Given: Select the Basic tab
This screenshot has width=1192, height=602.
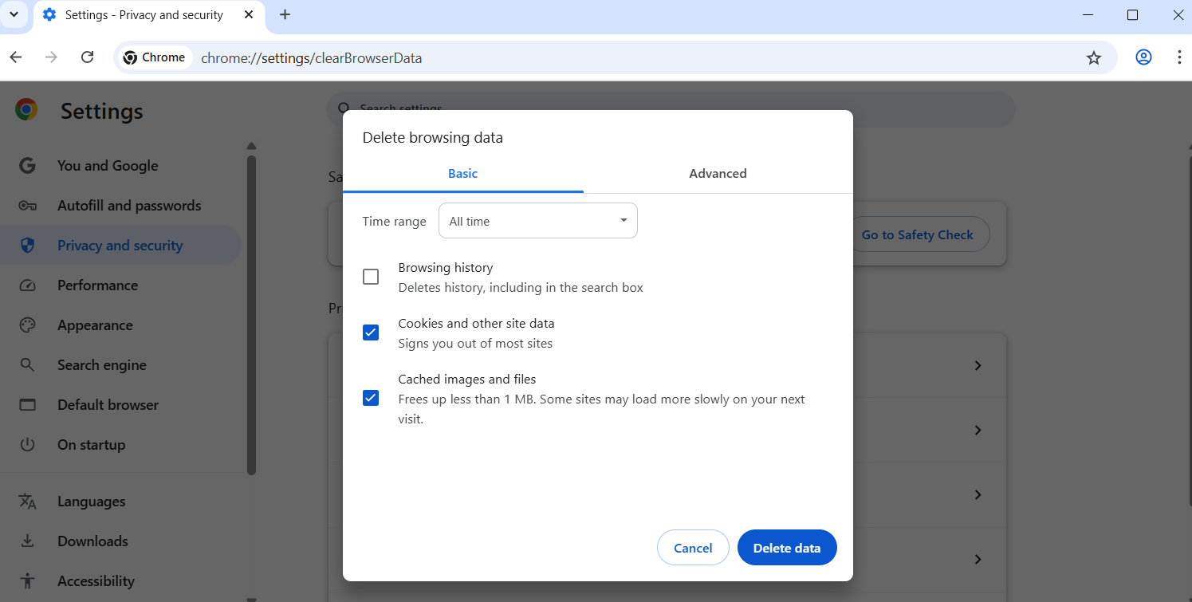Looking at the screenshot, I should tap(462, 174).
